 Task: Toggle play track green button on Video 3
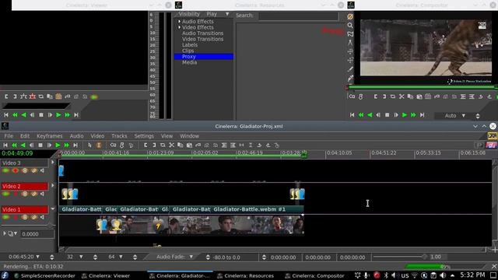(x=5, y=171)
